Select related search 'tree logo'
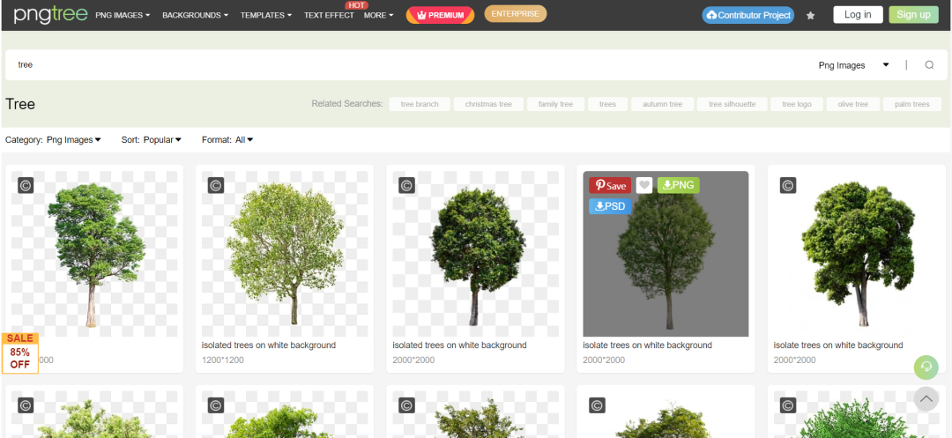952x438 pixels. (797, 104)
